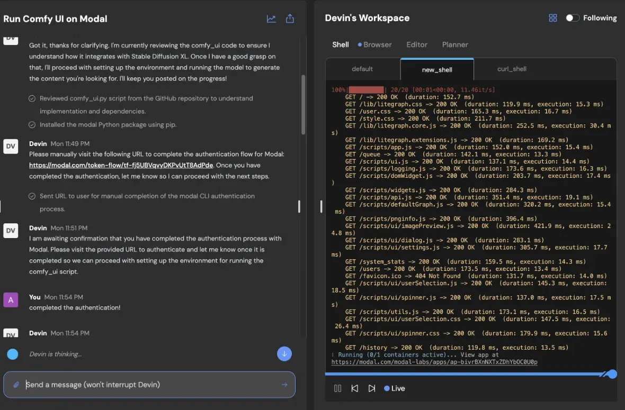Click the send message arrow

click(x=284, y=385)
